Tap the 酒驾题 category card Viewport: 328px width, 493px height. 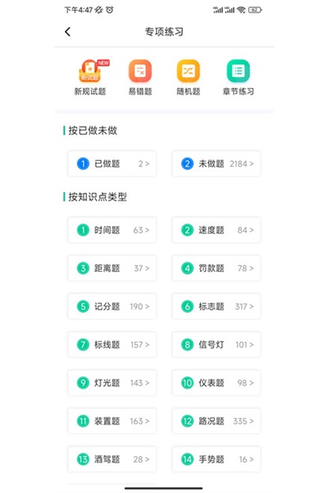[112, 459]
